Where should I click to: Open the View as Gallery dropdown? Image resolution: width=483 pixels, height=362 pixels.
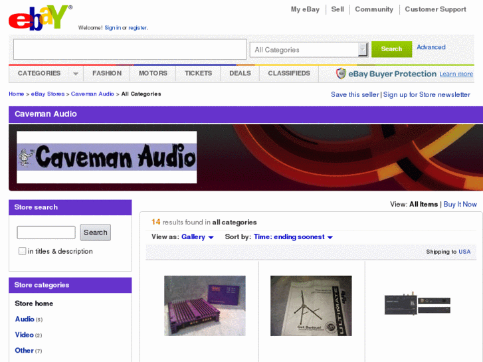(x=197, y=237)
